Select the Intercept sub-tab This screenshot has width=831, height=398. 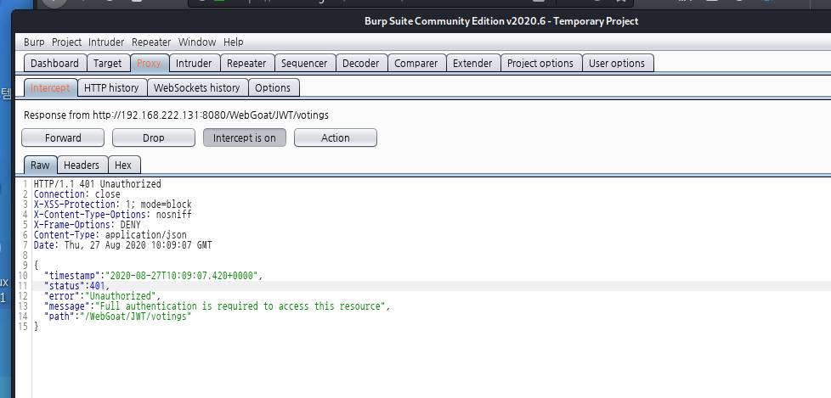(x=50, y=88)
